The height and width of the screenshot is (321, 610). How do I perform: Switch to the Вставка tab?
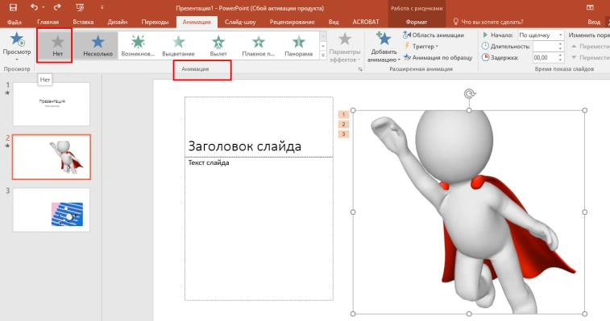pos(83,22)
